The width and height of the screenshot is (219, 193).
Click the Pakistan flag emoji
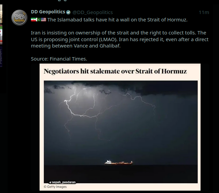(39, 20)
